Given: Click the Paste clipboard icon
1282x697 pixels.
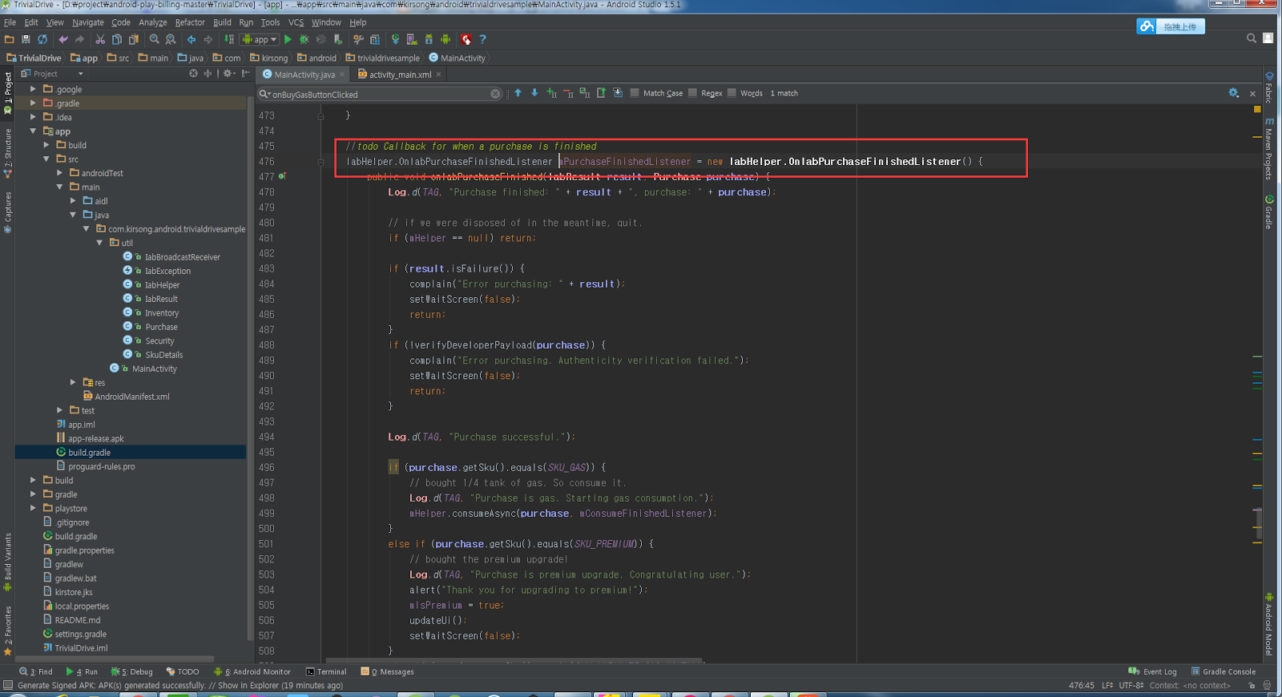Looking at the screenshot, I should (134, 39).
